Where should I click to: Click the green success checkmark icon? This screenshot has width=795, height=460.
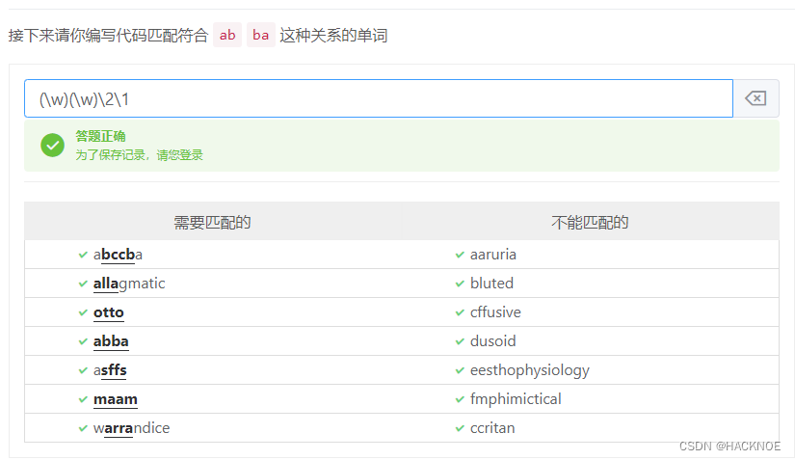coord(53,145)
